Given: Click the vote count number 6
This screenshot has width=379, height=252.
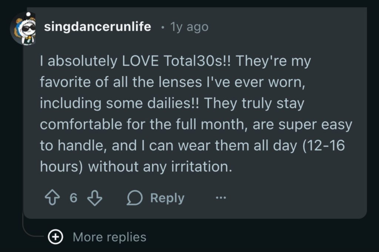Looking at the screenshot, I should 73,199.
